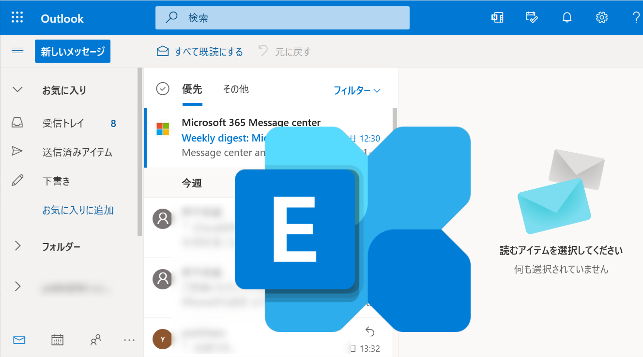Viewport: 643px width, 357px height.
Task: Expand the フォルダー section
Action: pos(17,246)
